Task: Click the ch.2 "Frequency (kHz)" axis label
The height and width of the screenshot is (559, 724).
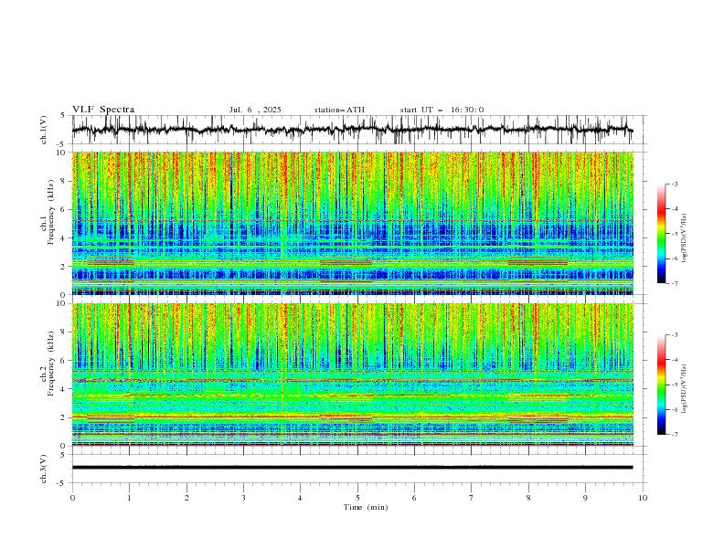Action: click(x=51, y=364)
